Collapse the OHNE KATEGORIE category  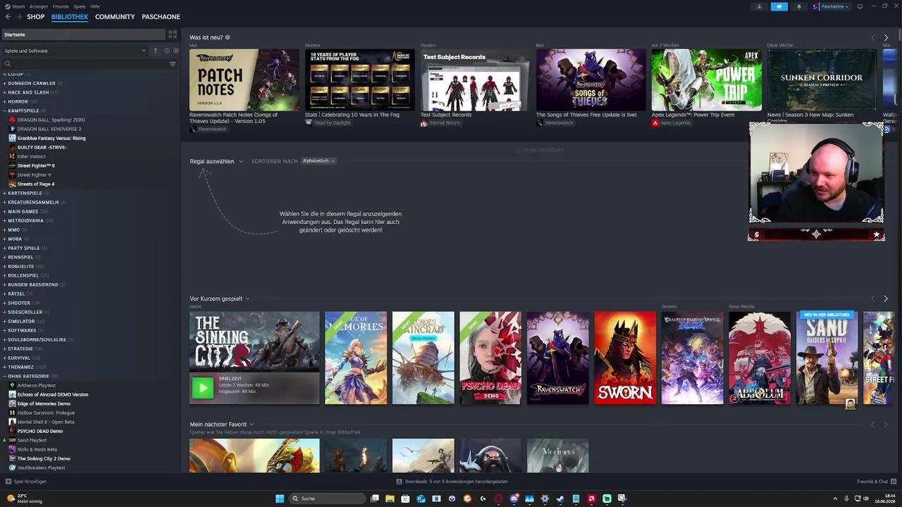[4, 376]
